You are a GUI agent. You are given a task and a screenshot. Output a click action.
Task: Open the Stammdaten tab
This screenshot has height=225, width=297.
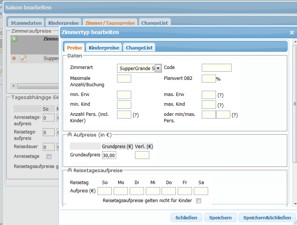pyautogui.click(x=26, y=23)
